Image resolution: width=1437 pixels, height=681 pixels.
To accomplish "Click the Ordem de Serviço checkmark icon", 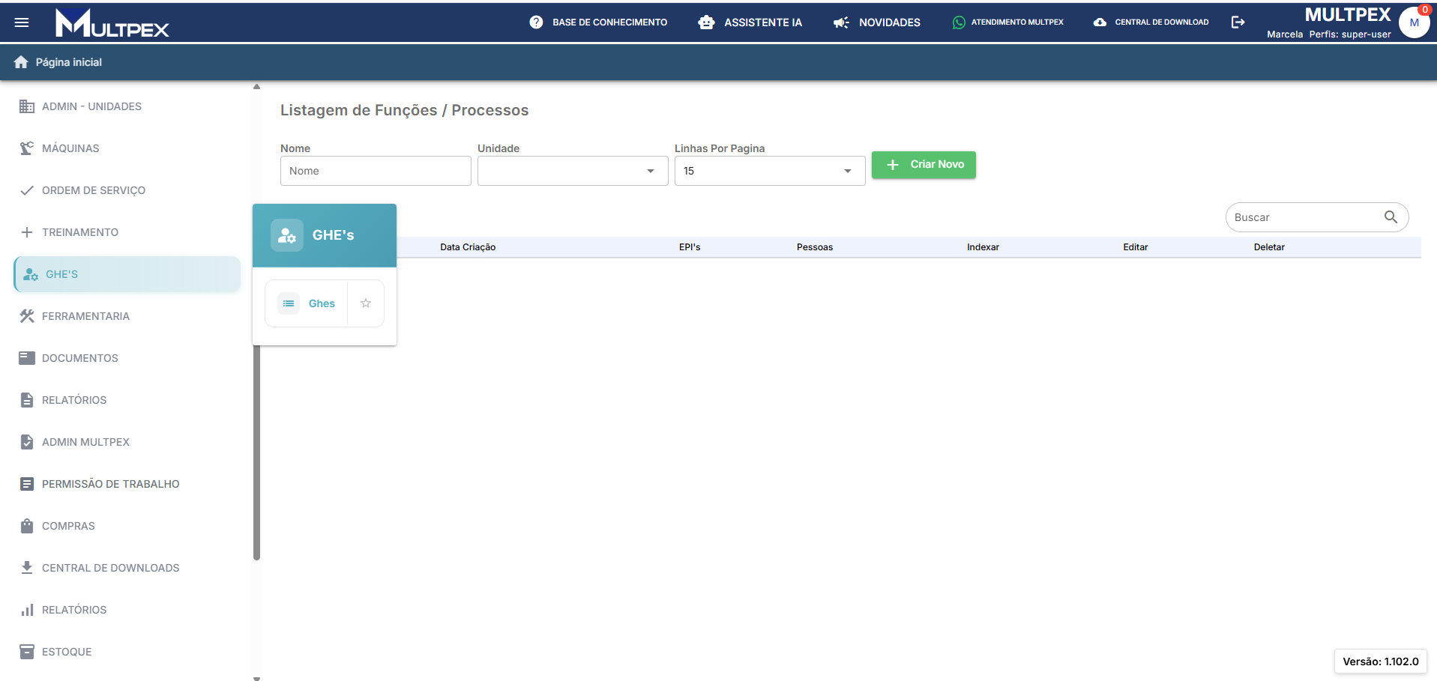I will (27, 190).
